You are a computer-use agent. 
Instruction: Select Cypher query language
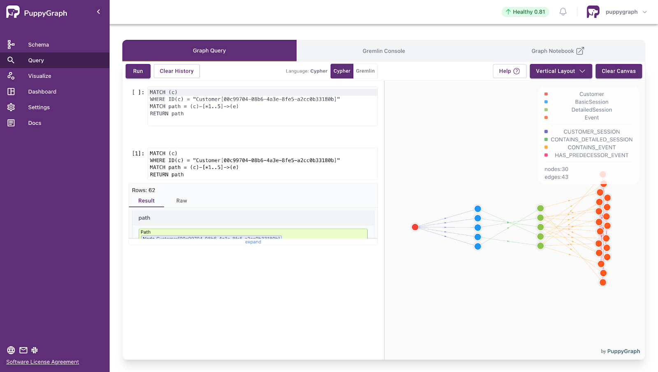(x=342, y=71)
